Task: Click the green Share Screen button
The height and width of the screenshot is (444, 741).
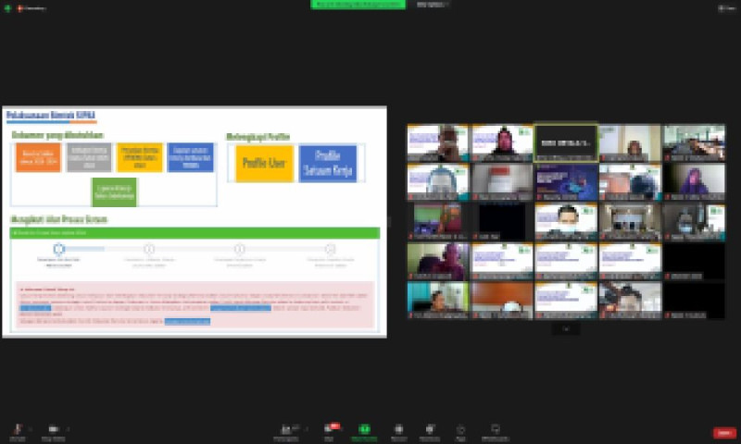Action: pyautogui.click(x=364, y=430)
